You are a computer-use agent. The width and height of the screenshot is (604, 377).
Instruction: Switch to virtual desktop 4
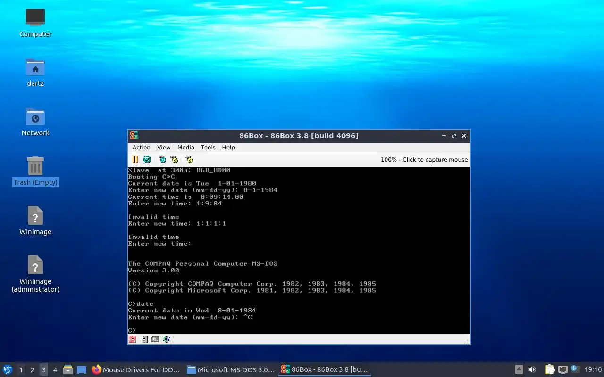tap(55, 370)
